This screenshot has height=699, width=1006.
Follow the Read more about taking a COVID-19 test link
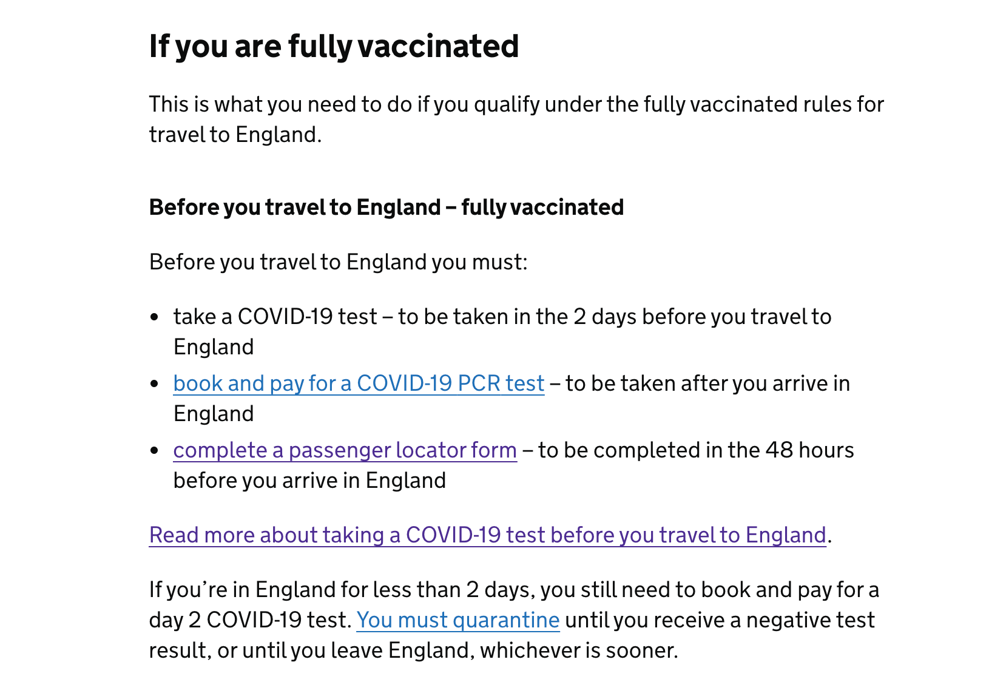click(x=488, y=535)
